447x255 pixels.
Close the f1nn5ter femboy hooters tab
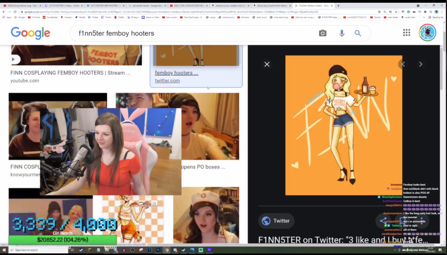click(x=332, y=6)
